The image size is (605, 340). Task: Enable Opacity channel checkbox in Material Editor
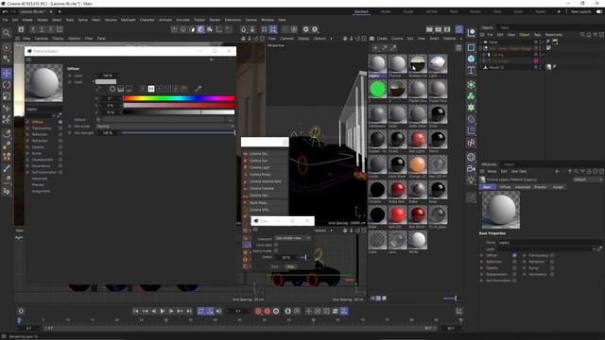click(60, 147)
